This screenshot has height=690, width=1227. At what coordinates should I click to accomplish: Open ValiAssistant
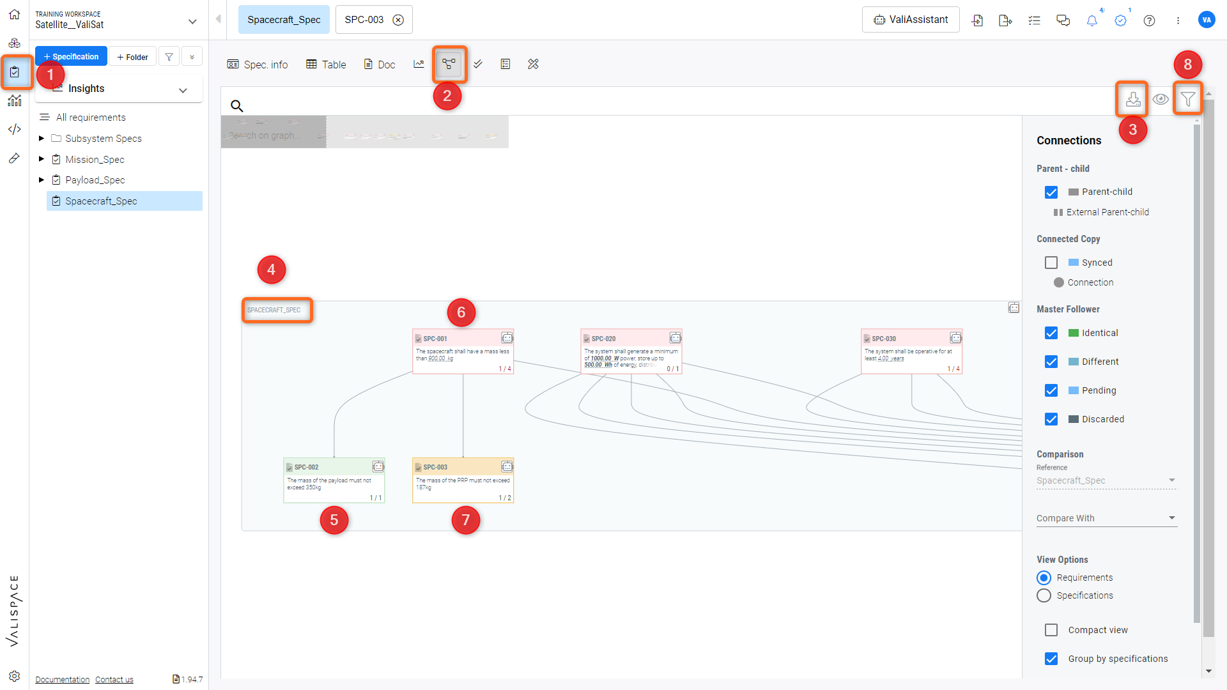point(911,20)
